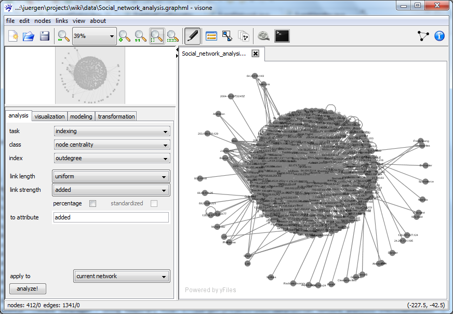Select the Social_network_analysi... document tab
Image resolution: width=453 pixels, height=314 pixels.
[214, 54]
